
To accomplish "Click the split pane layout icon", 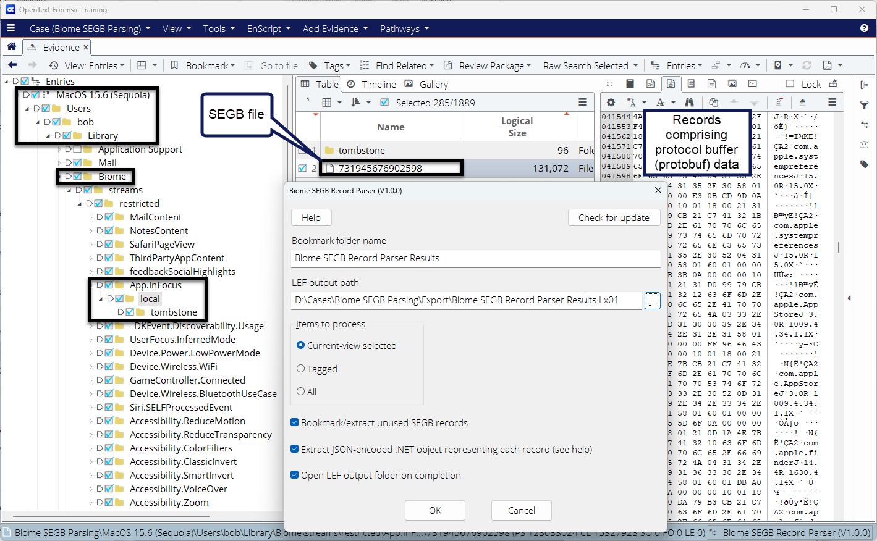I will click(142, 65).
